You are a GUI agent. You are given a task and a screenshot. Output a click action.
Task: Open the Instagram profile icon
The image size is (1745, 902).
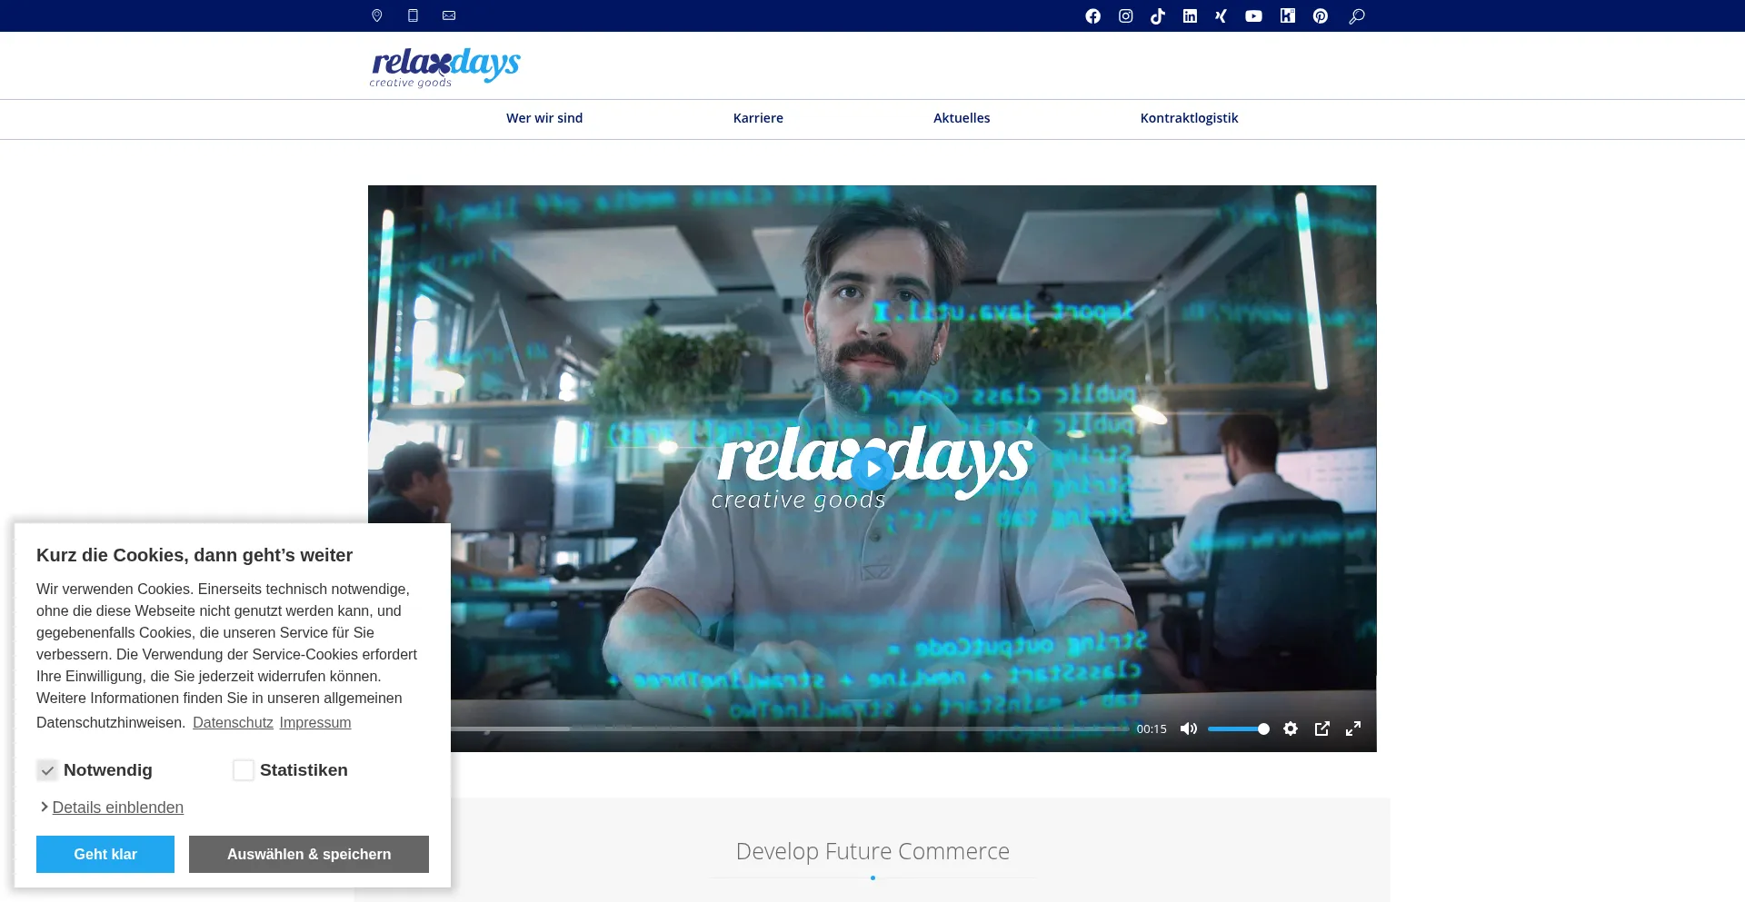point(1126,16)
